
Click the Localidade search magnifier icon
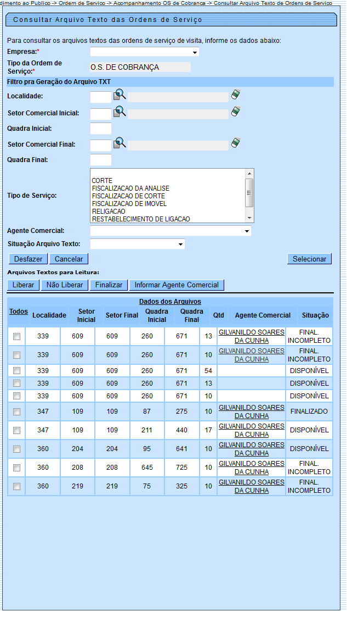[x=120, y=95]
